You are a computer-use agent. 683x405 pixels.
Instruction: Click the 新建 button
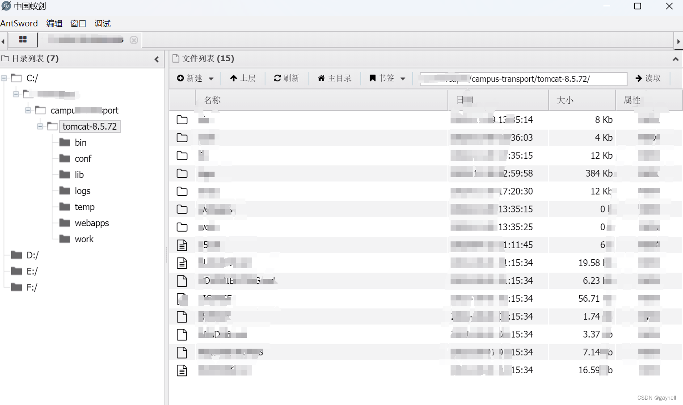(190, 78)
